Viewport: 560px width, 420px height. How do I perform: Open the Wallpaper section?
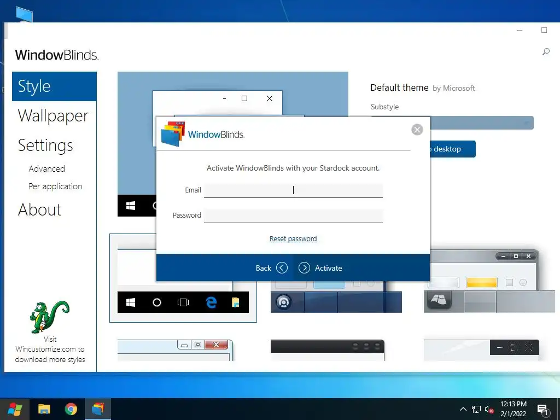[x=53, y=116]
